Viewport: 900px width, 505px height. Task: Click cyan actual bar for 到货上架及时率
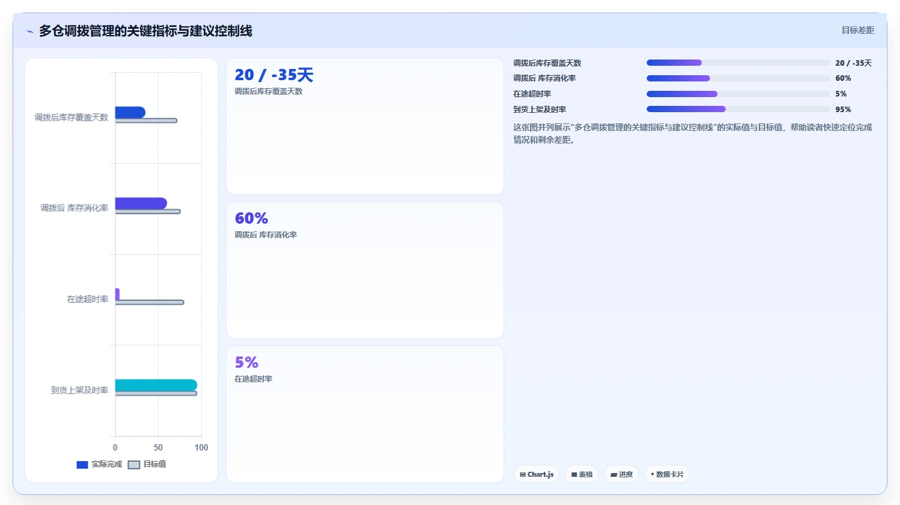coord(156,385)
